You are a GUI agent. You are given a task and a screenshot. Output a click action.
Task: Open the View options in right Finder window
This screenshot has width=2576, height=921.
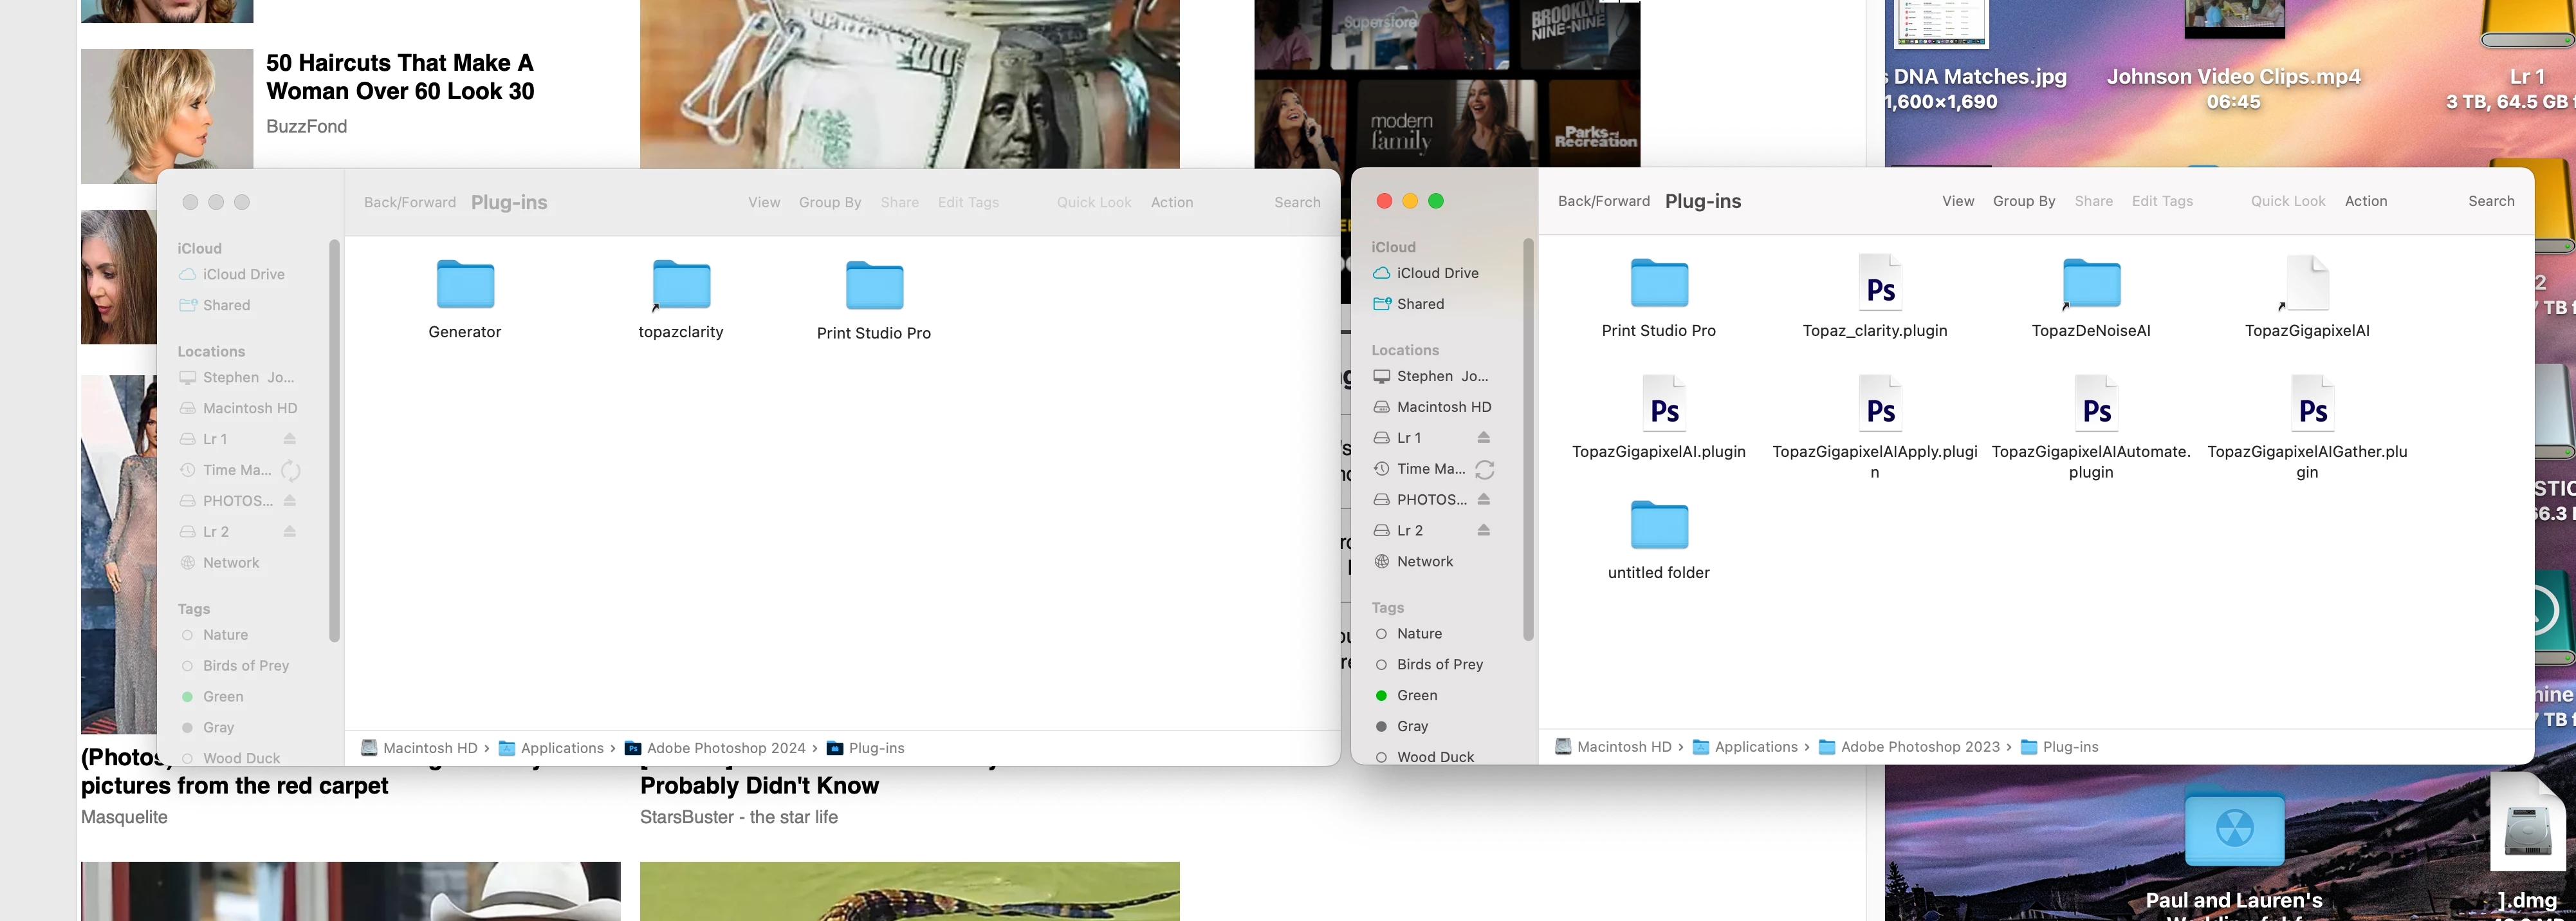pyautogui.click(x=1957, y=201)
